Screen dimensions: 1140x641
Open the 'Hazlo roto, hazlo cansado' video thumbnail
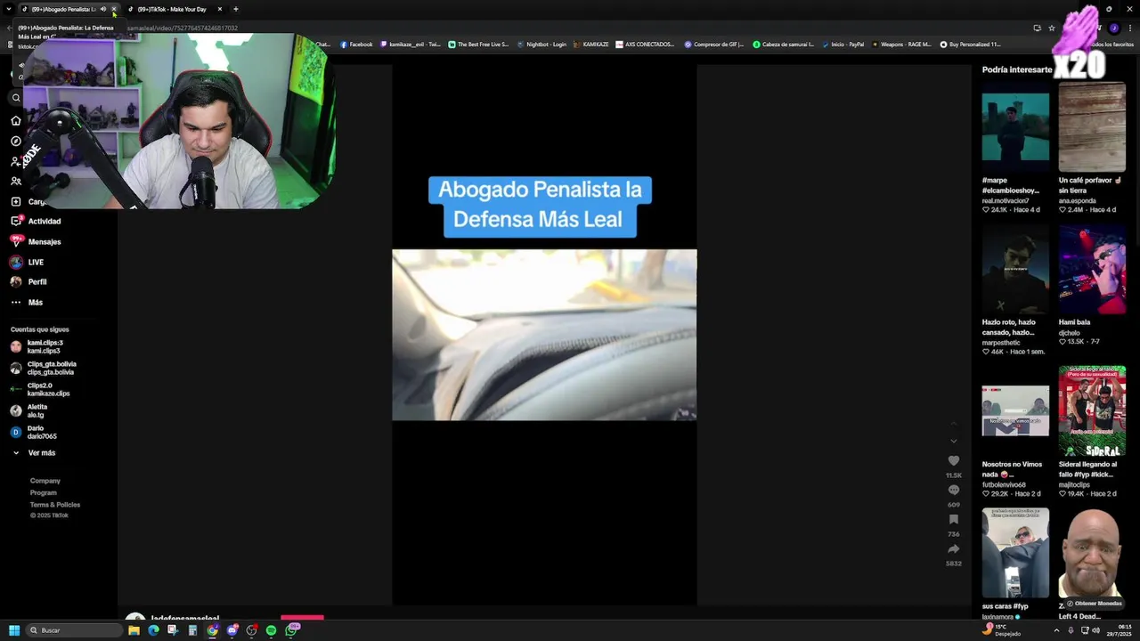1015,270
